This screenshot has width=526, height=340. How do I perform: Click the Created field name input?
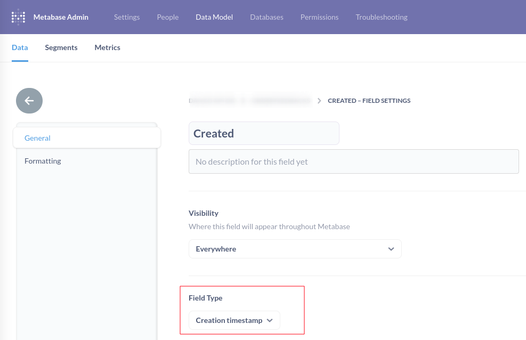pos(264,133)
